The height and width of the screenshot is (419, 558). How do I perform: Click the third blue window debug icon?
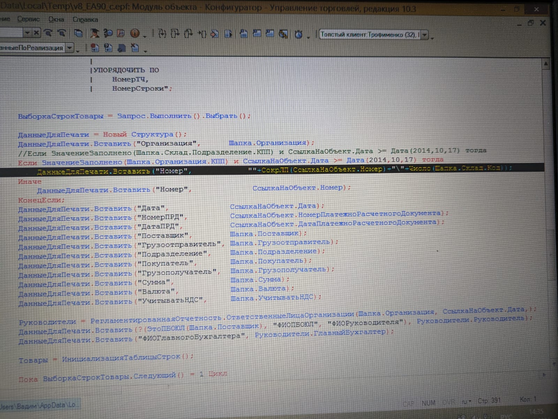coord(270,34)
